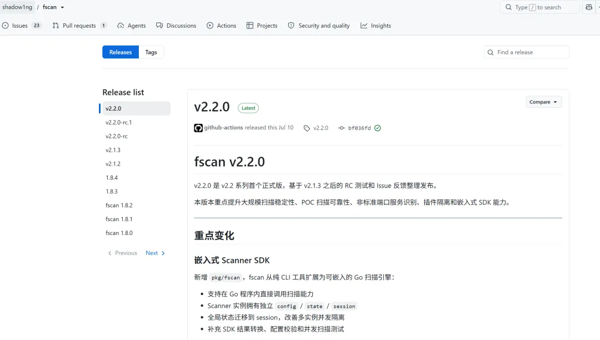This screenshot has width=600, height=340.
Task: Open the Security and quality tab
Action: [319, 26]
